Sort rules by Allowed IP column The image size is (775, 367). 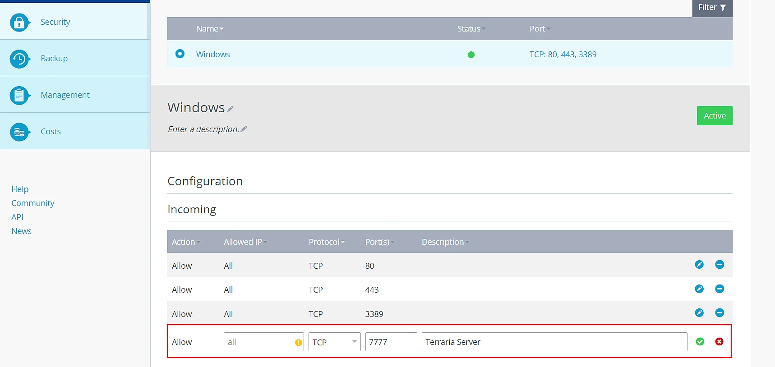tap(245, 242)
